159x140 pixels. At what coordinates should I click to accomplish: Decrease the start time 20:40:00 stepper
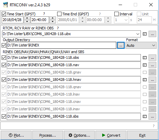[x=53, y=22]
